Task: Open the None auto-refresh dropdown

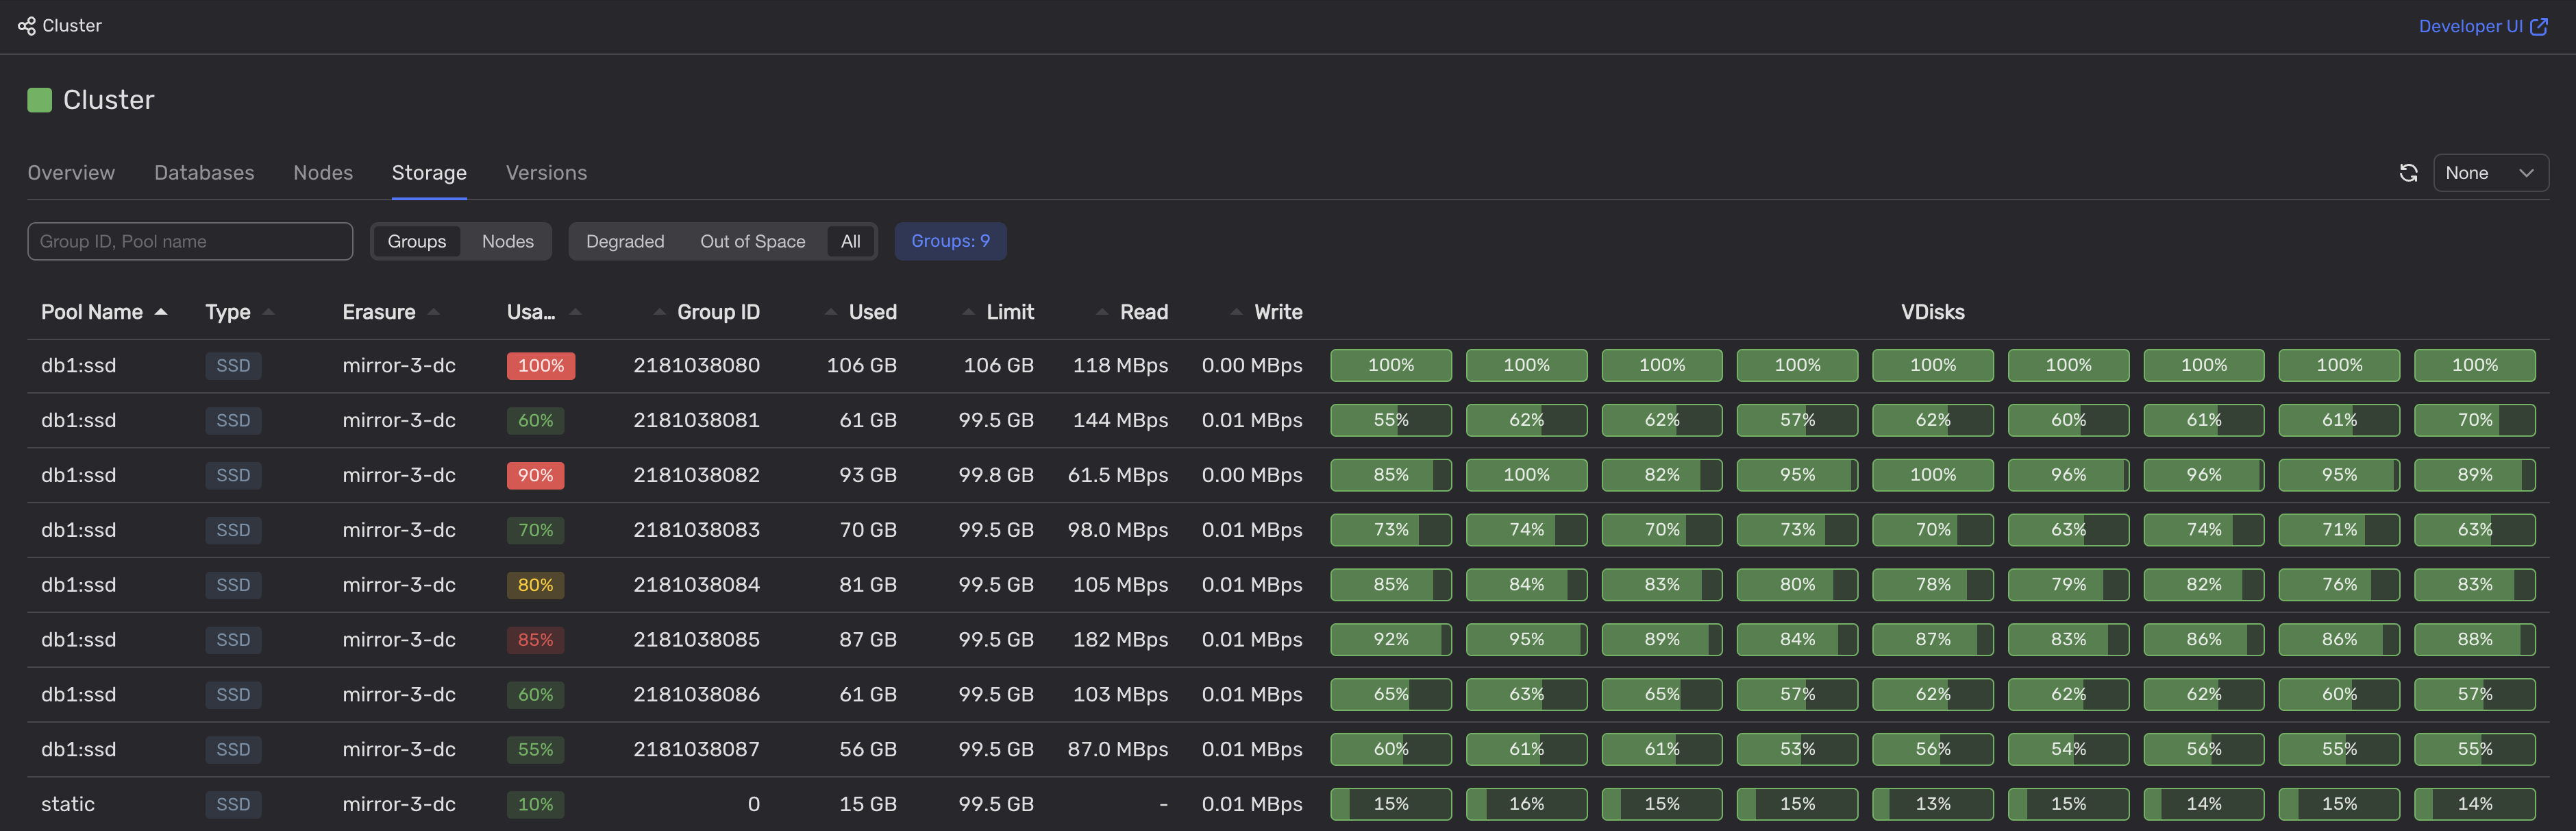Action: [2490, 172]
